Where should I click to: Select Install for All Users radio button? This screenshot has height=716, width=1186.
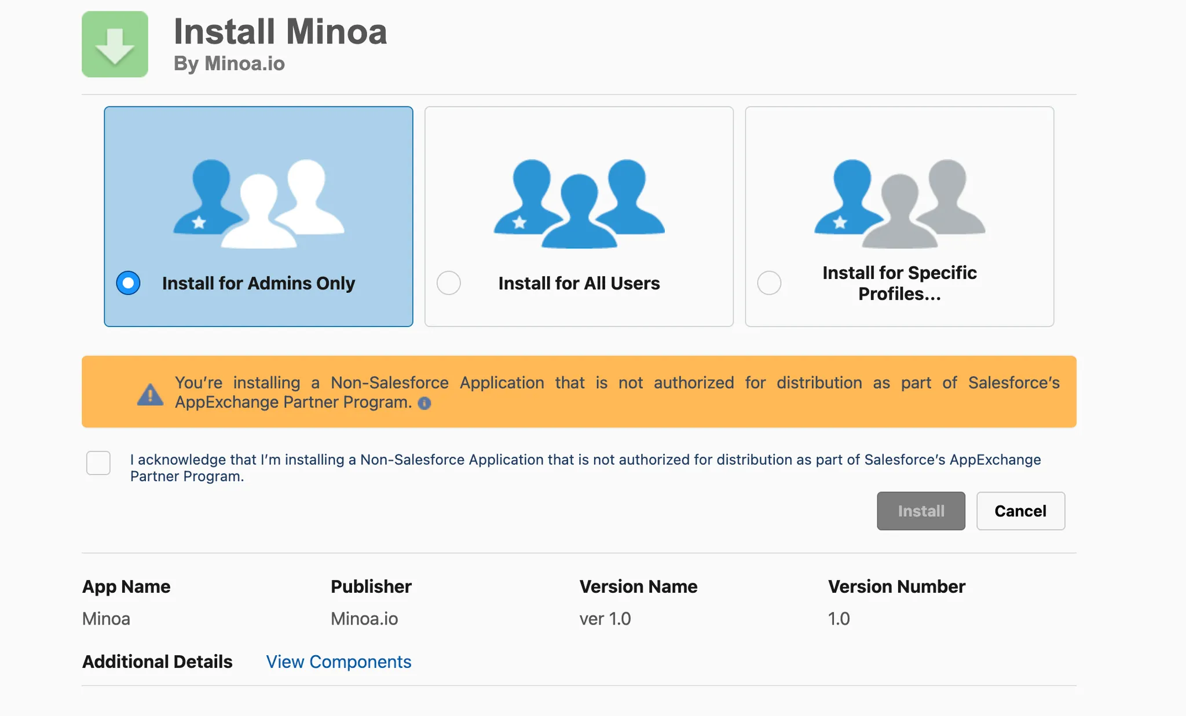(x=449, y=283)
